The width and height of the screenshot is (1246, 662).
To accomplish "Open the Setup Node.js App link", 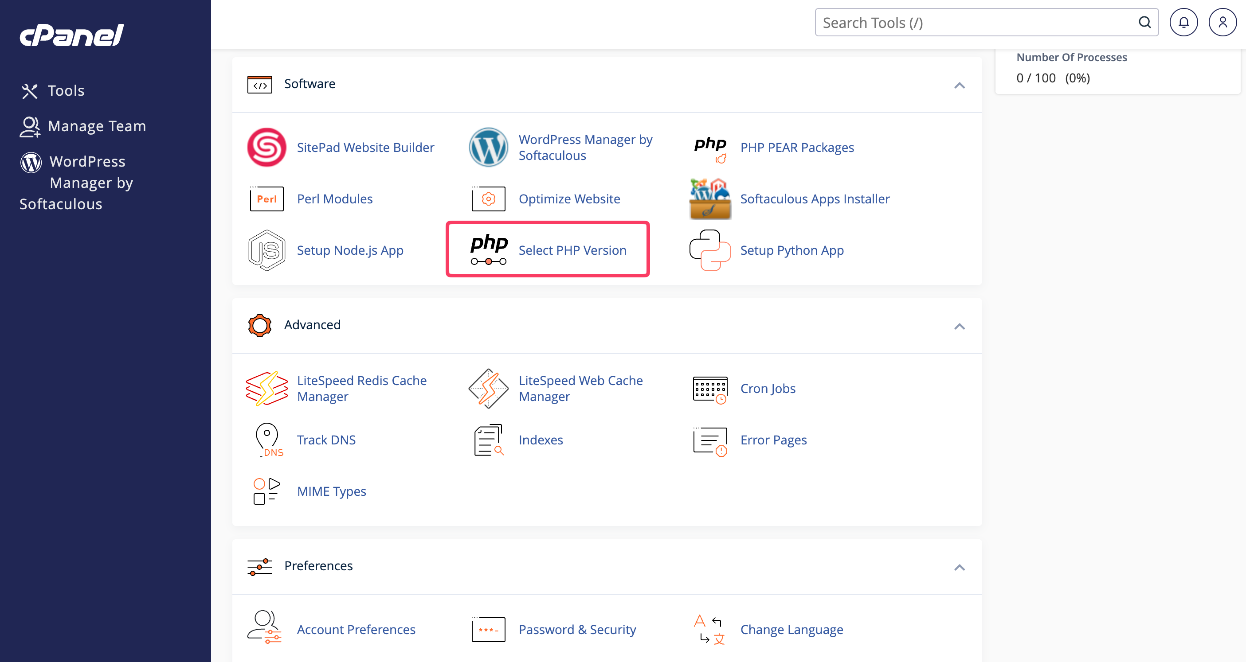I will [350, 250].
